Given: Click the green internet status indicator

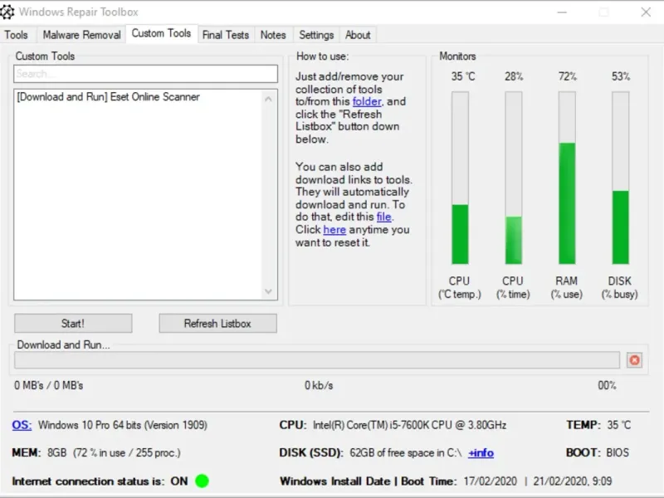Looking at the screenshot, I should (202, 481).
